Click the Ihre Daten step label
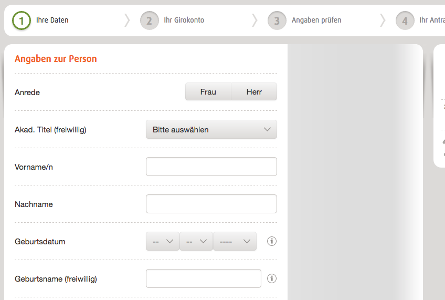 tap(52, 20)
